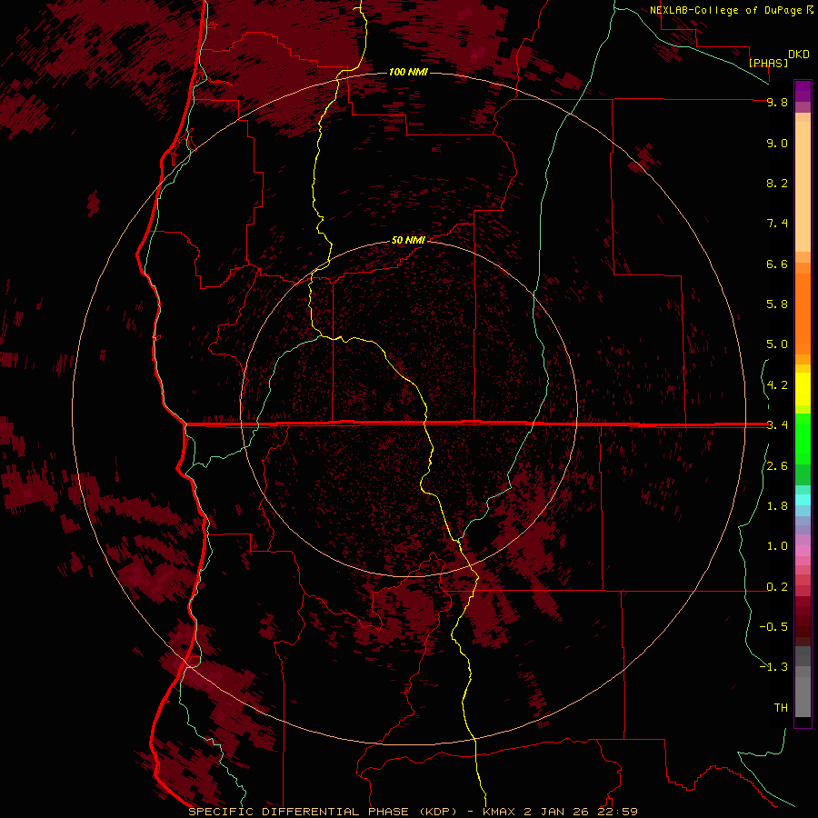Click the 9.8 color scale value
The width and height of the screenshot is (818, 818).
(x=777, y=102)
